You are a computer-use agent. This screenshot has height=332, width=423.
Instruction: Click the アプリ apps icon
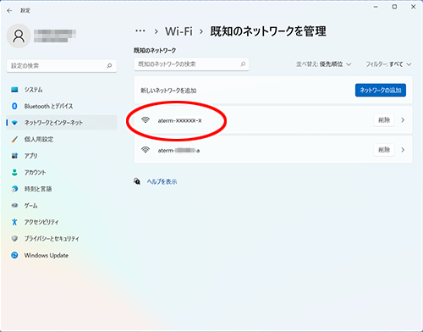coord(14,156)
